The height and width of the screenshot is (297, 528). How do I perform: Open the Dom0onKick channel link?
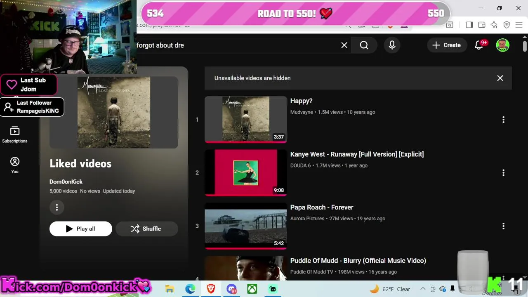pos(66,182)
